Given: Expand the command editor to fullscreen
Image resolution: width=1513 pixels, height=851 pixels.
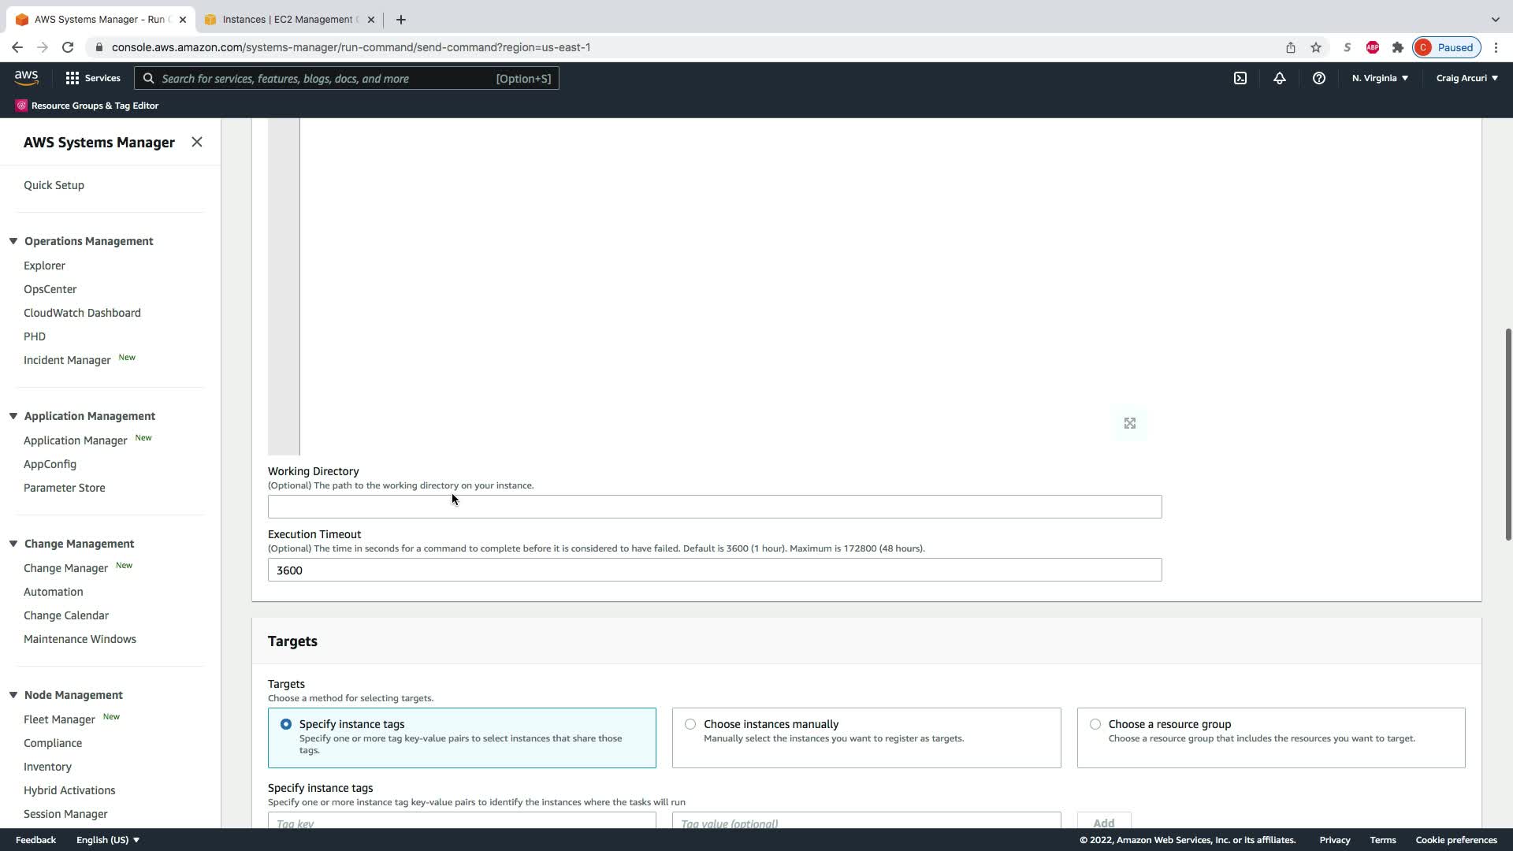Looking at the screenshot, I should click(x=1129, y=424).
